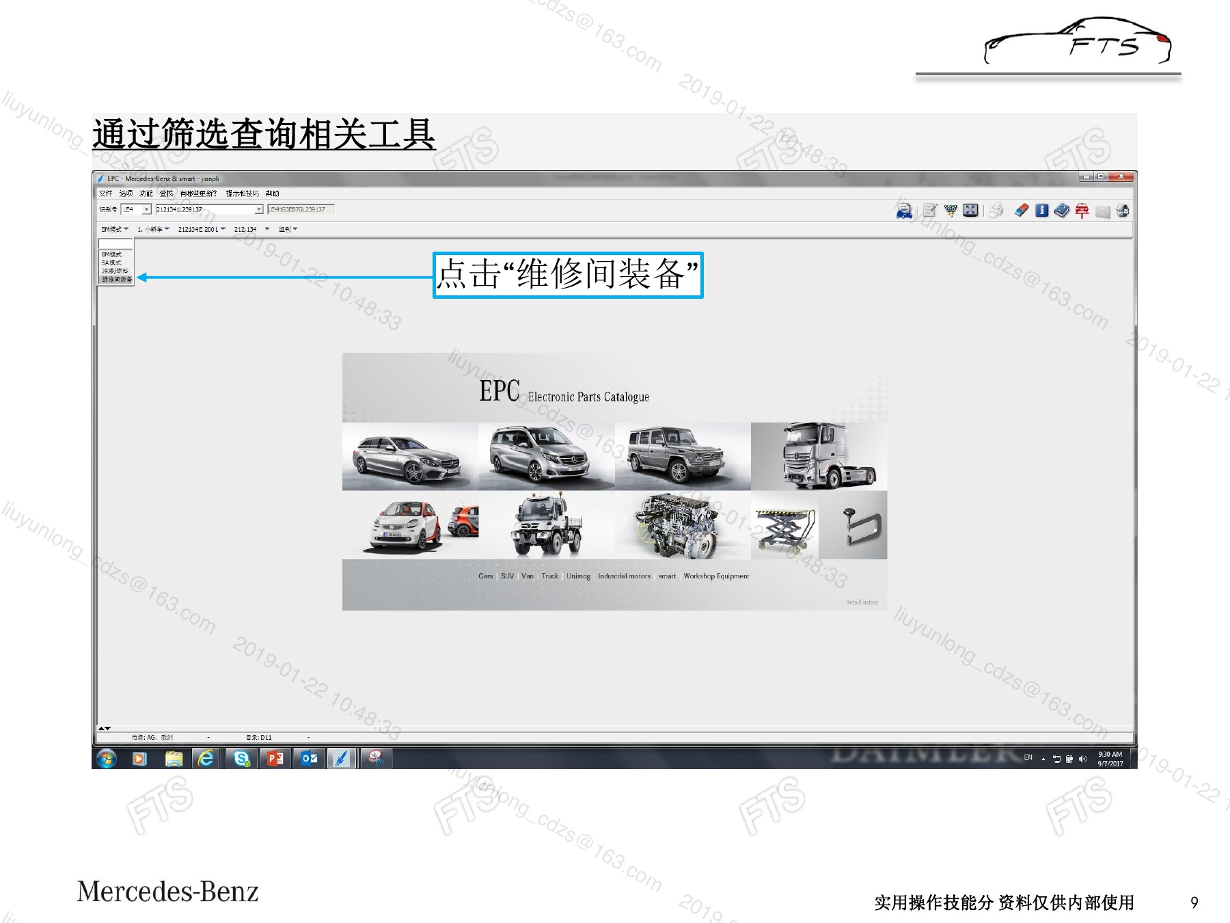The width and height of the screenshot is (1230, 923).
Task: Click the EPC app taskbar icon
Action: tap(342, 758)
